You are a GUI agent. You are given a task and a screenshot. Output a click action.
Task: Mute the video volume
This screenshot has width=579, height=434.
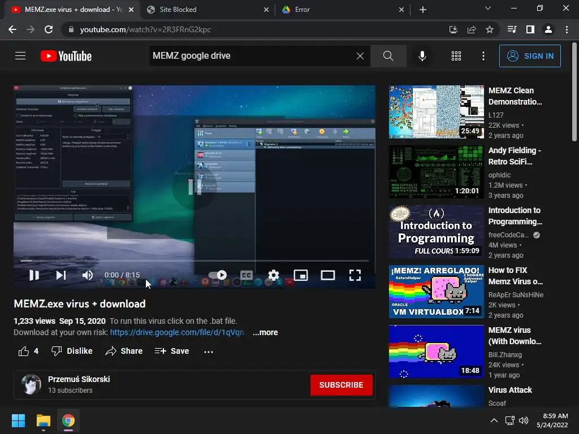(x=88, y=275)
